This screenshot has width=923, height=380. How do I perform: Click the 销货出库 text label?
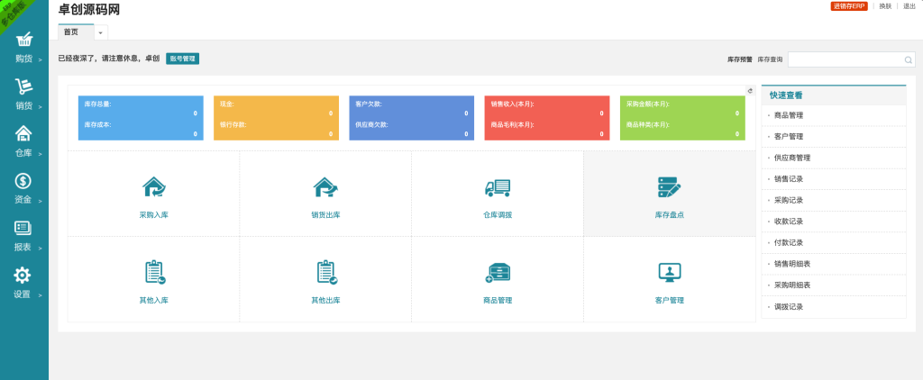325,215
